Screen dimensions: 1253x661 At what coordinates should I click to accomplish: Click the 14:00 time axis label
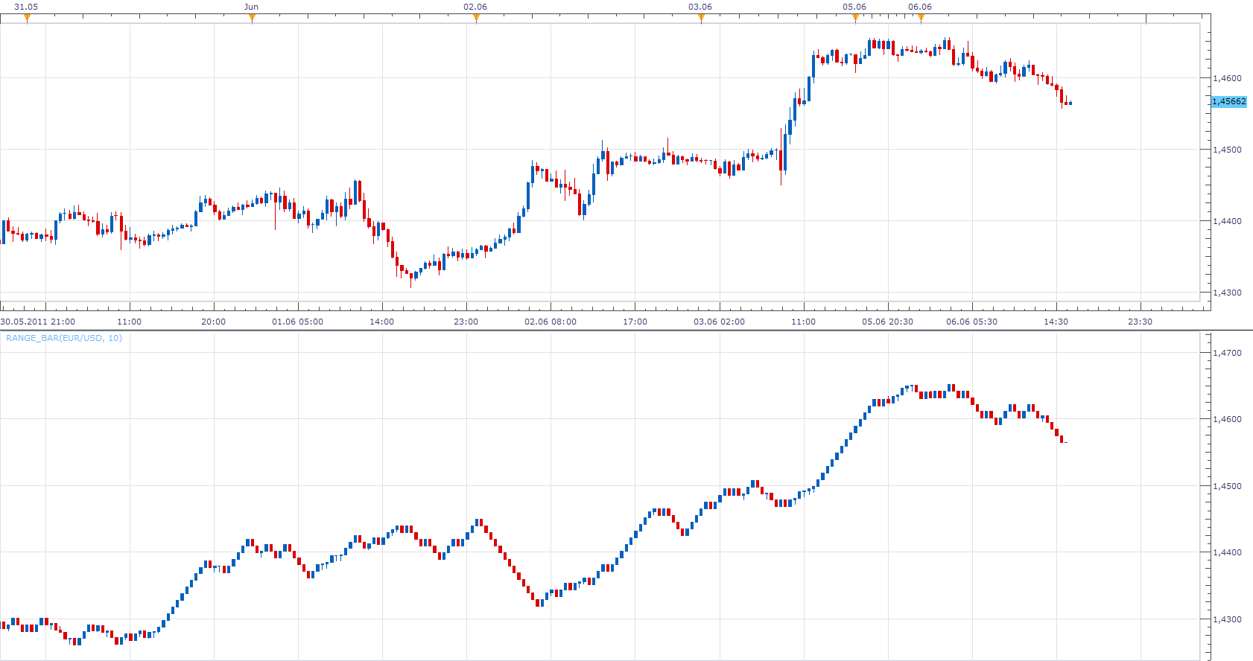click(382, 322)
